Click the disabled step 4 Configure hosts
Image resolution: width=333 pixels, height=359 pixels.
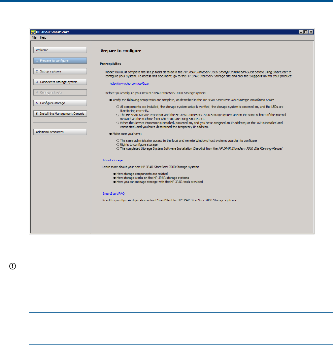pos(60,92)
